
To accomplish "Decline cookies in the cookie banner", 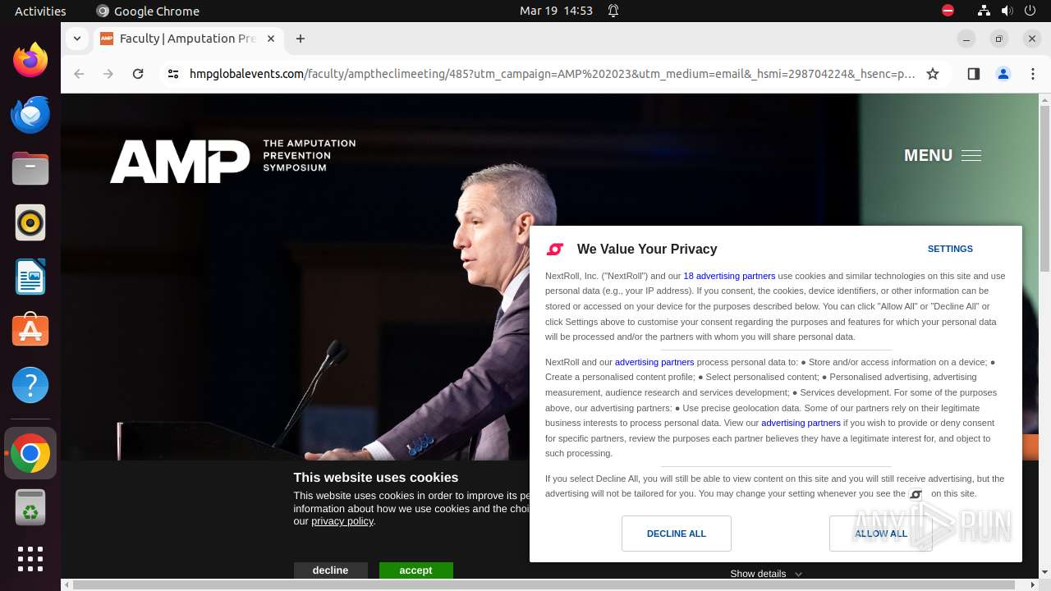I will (x=330, y=570).
